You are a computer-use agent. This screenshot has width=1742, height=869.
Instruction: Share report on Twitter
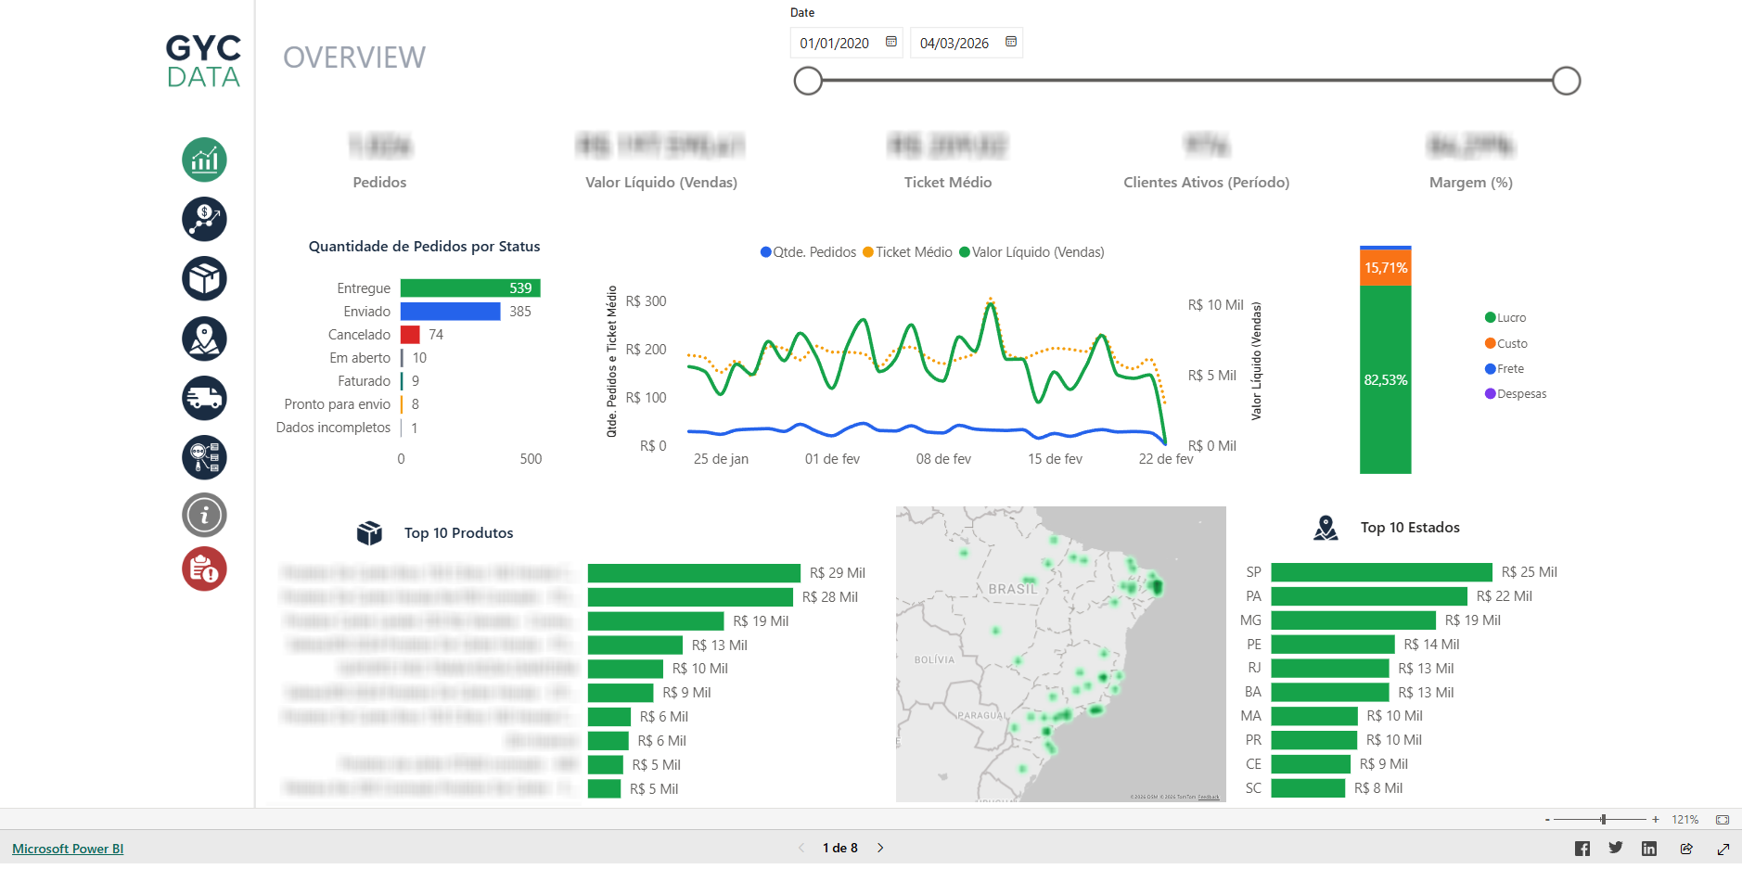click(1616, 848)
